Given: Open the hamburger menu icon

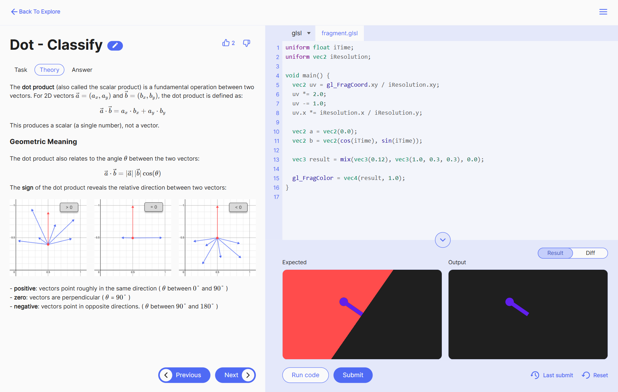Looking at the screenshot, I should (603, 12).
